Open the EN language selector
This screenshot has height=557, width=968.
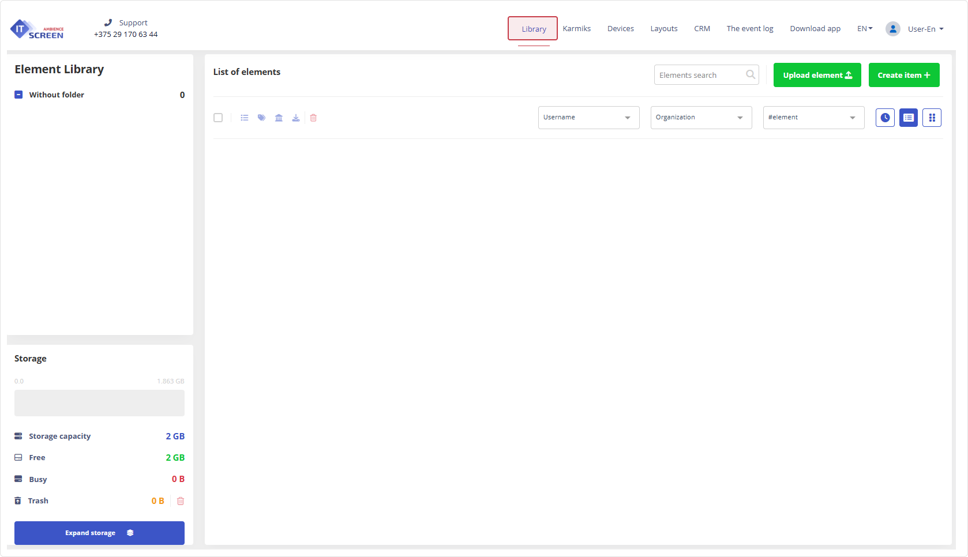[x=865, y=29]
